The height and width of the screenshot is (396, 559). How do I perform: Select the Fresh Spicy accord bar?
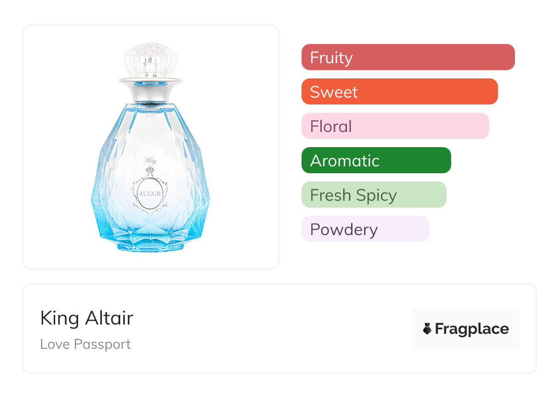[374, 195]
